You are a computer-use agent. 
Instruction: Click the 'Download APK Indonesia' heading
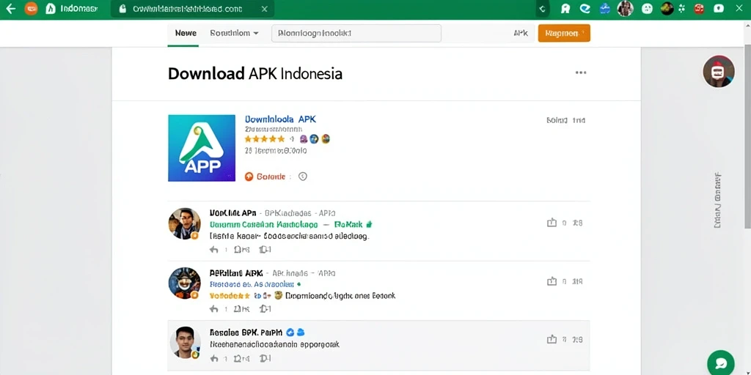point(254,73)
